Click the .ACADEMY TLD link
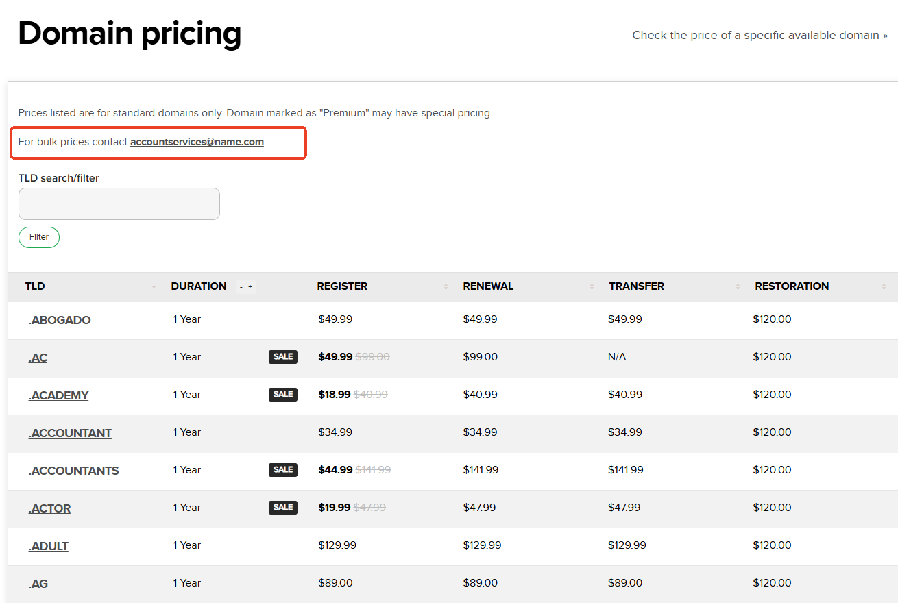 [x=59, y=395]
